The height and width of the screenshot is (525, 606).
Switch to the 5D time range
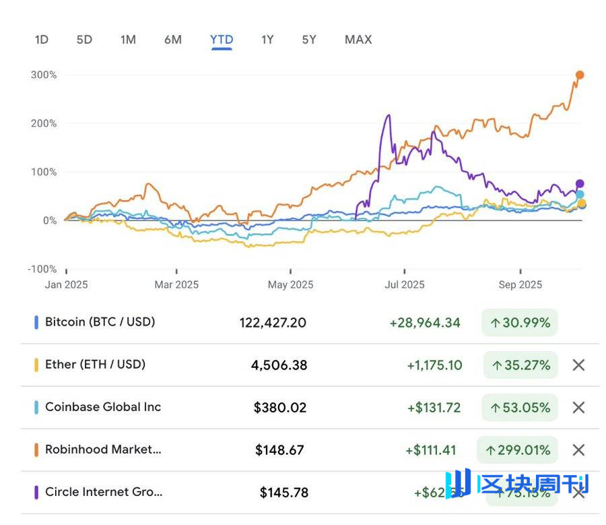click(84, 40)
